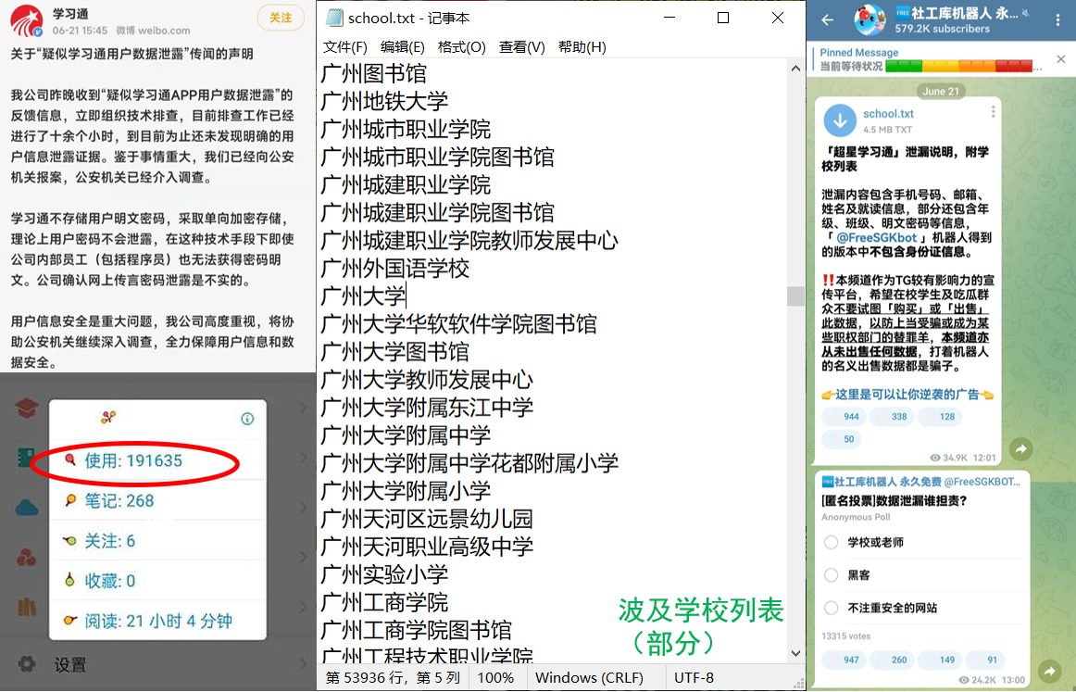Open the 学习通 account name link
Viewport: 1076px width, 692px height.
pyautogui.click(x=70, y=14)
